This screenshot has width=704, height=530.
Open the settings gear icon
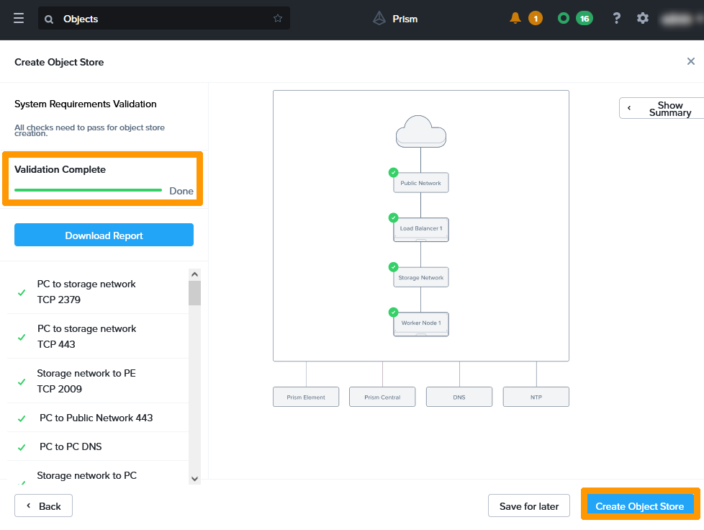coord(643,18)
